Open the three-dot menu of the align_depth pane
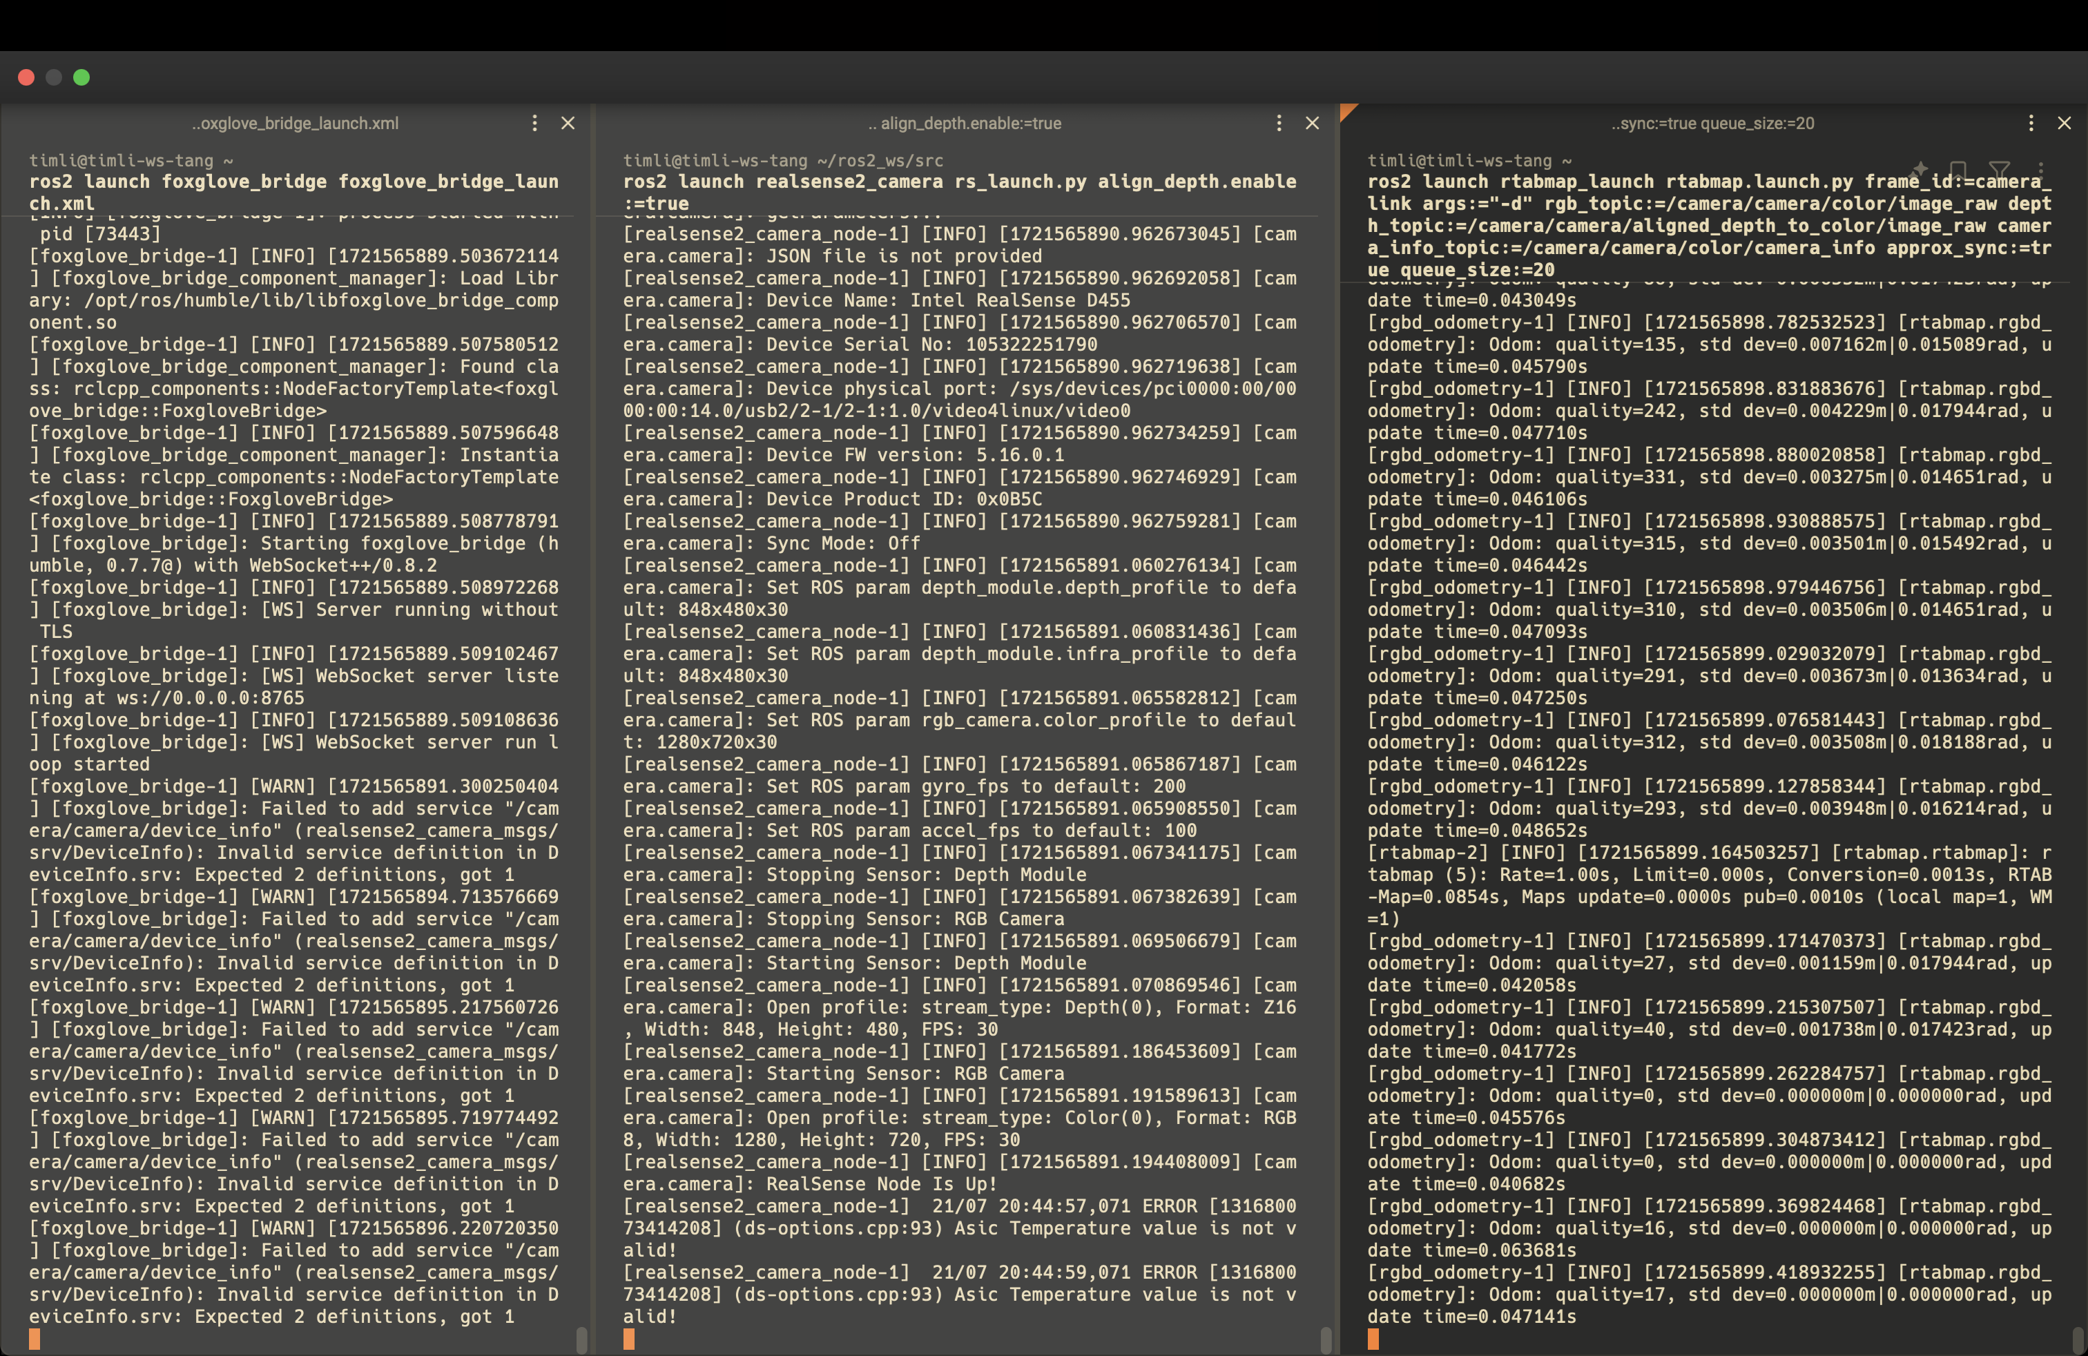The height and width of the screenshot is (1356, 2088). click(1279, 124)
